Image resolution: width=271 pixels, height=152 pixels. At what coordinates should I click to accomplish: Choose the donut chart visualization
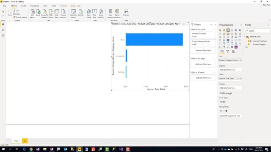[236, 37]
